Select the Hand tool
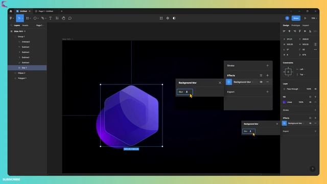This screenshot has width=327, height=184. (63, 18)
